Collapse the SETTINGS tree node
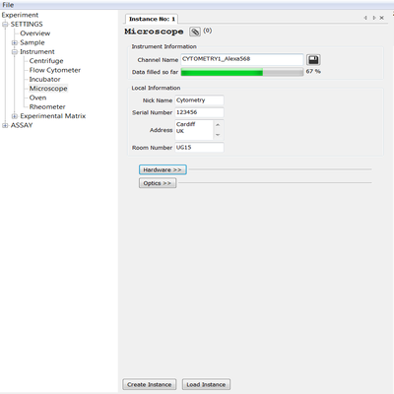 [5, 25]
